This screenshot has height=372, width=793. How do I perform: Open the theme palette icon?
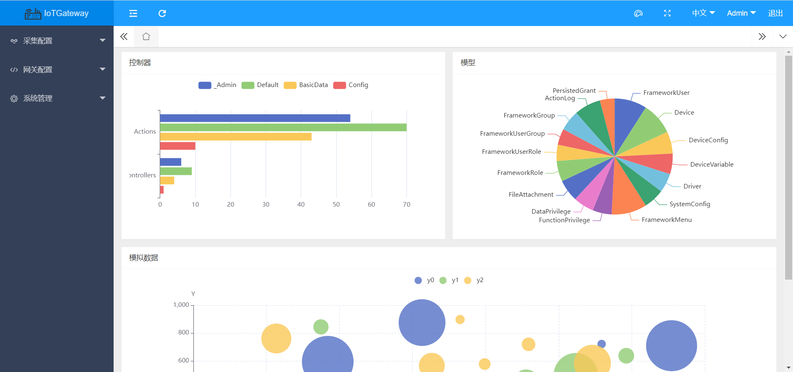(x=638, y=14)
